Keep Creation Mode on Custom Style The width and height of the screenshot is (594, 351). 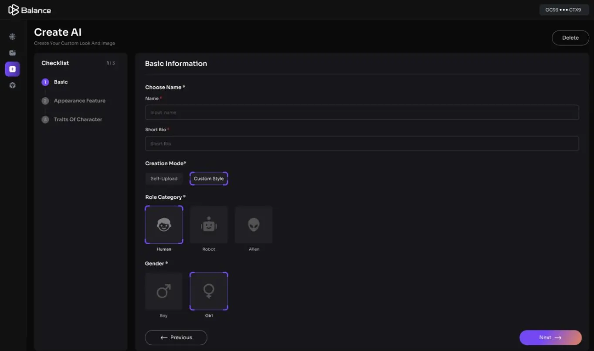(x=208, y=178)
